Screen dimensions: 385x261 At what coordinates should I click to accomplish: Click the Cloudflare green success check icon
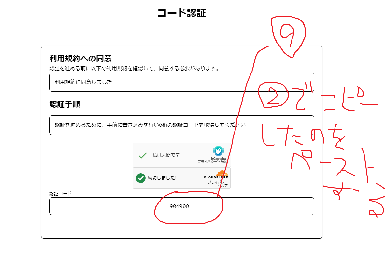pos(140,178)
